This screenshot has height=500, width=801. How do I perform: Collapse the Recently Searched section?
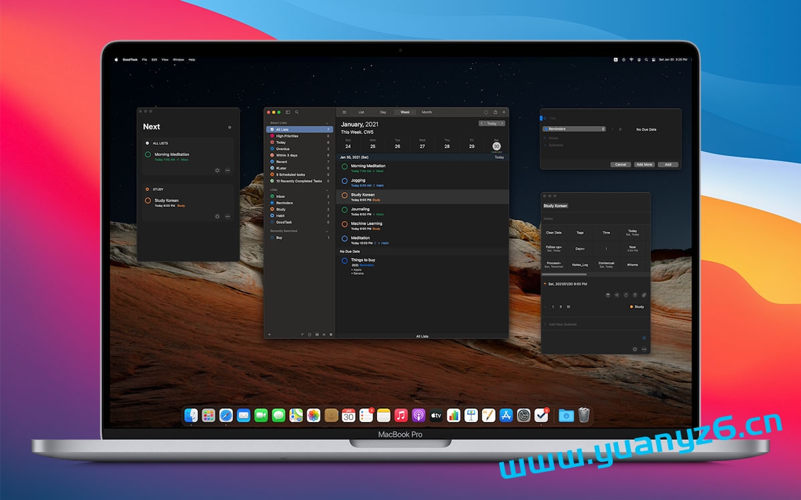click(x=327, y=231)
